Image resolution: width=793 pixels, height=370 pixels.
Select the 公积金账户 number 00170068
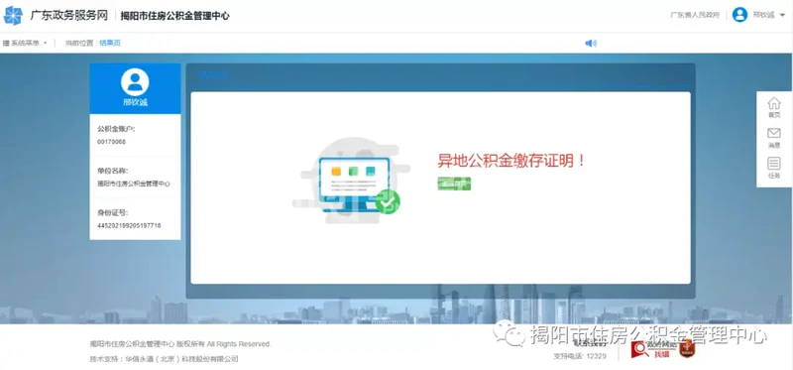pos(111,142)
